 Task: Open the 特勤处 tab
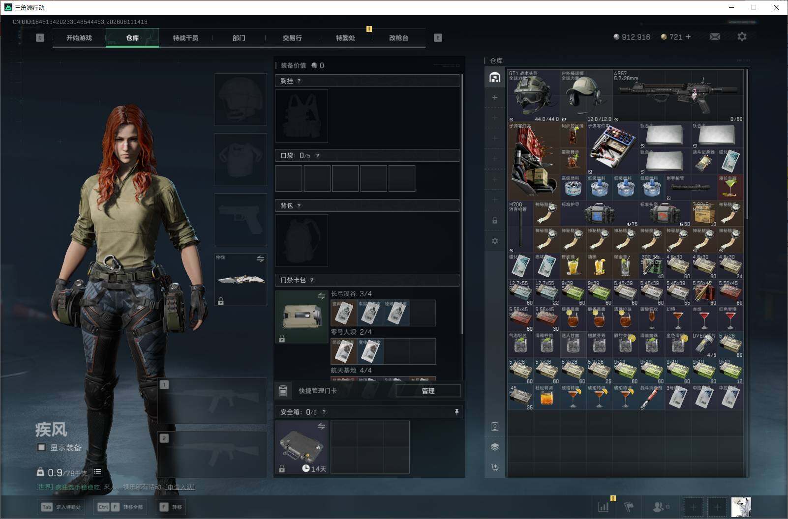tap(345, 38)
